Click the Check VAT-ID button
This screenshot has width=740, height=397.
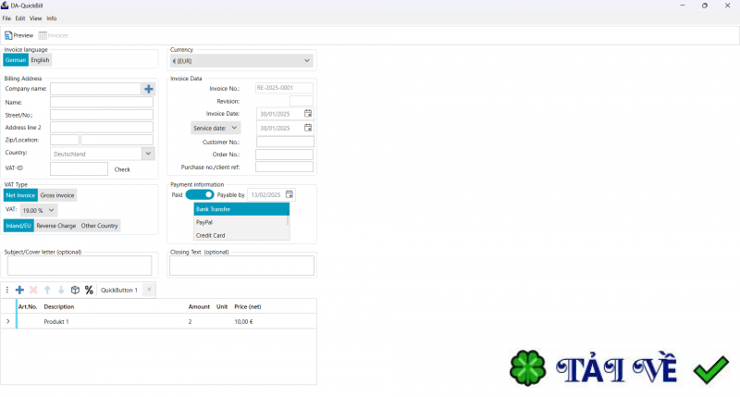click(122, 169)
